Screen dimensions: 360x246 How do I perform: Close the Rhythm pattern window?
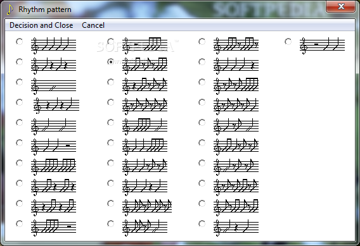click(340, 6)
